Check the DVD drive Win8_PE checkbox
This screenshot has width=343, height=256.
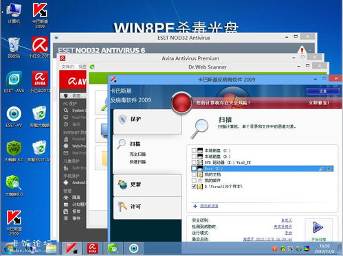(x=194, y=163)
